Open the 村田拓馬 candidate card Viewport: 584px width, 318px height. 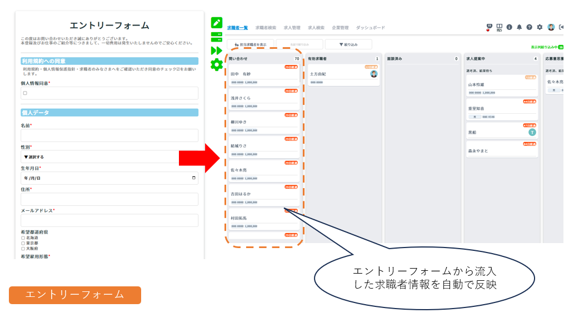coord(264,219)
